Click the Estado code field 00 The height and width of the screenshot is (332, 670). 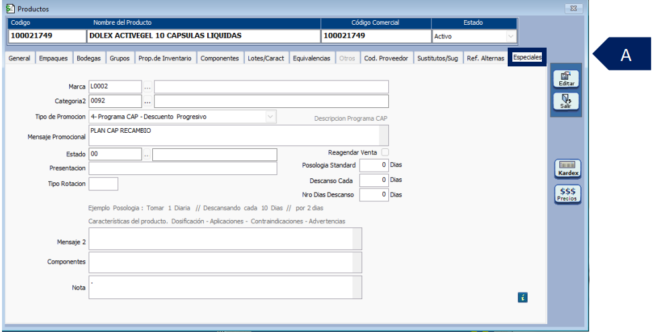pyautogui.click(x=115, y=154)
